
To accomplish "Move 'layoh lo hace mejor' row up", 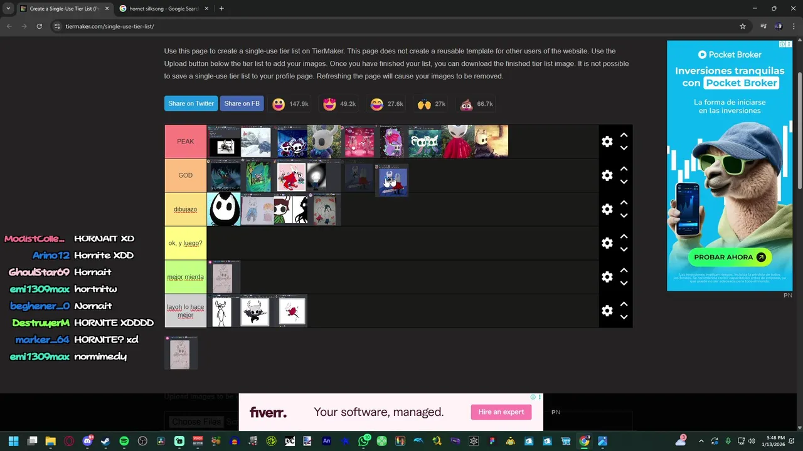I will click(x=624, y=304).
